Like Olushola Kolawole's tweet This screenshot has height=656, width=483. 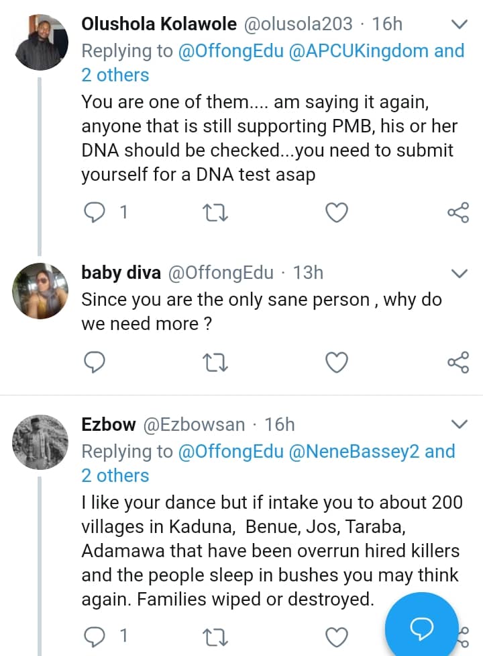pos(336,214)
